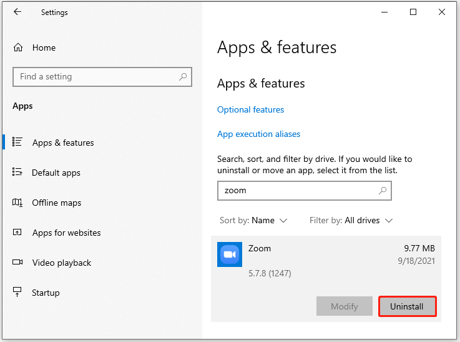
Task: Expand the Sort by Name dropdown
Action: [253, 220]
